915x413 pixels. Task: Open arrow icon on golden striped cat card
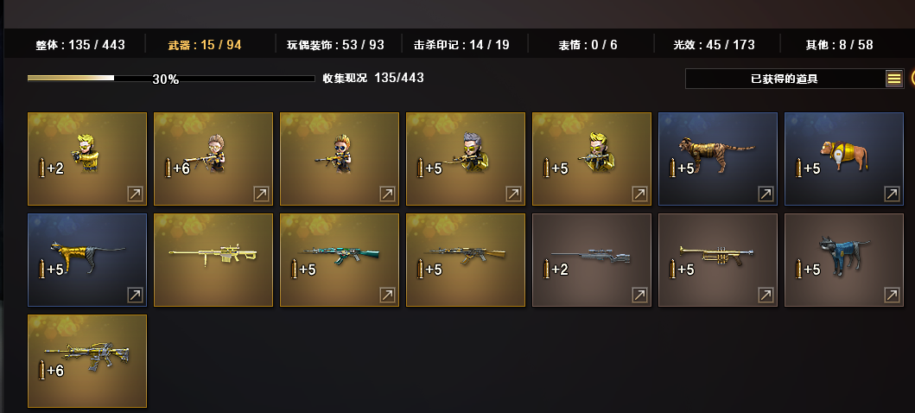point(135,295)
